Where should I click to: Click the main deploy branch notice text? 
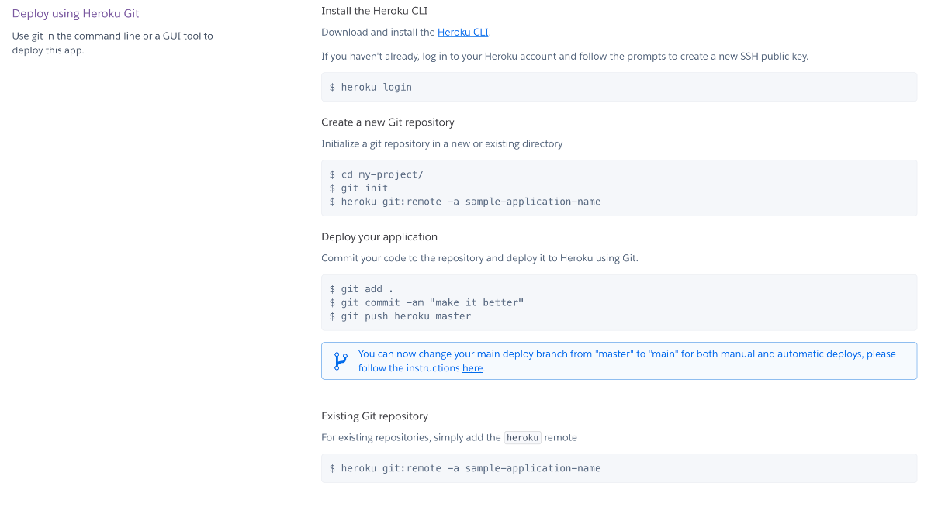(626, 354)
